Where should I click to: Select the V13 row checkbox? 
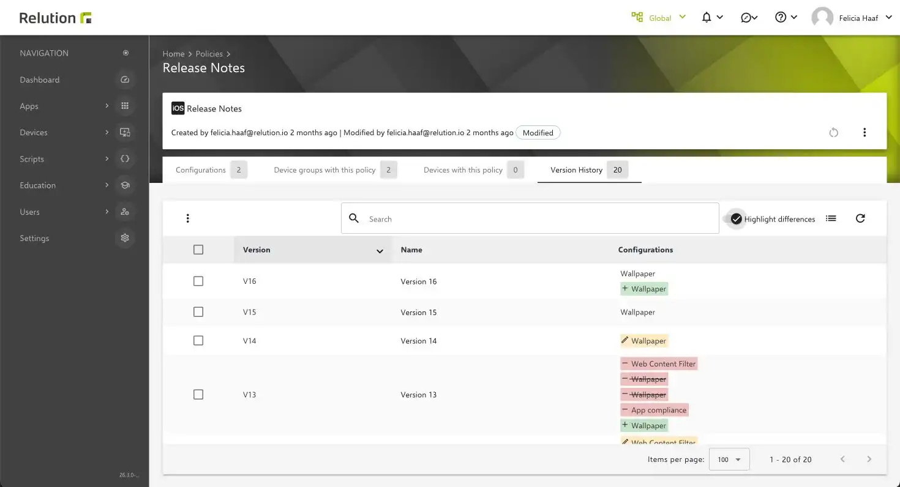pos(198,395)
